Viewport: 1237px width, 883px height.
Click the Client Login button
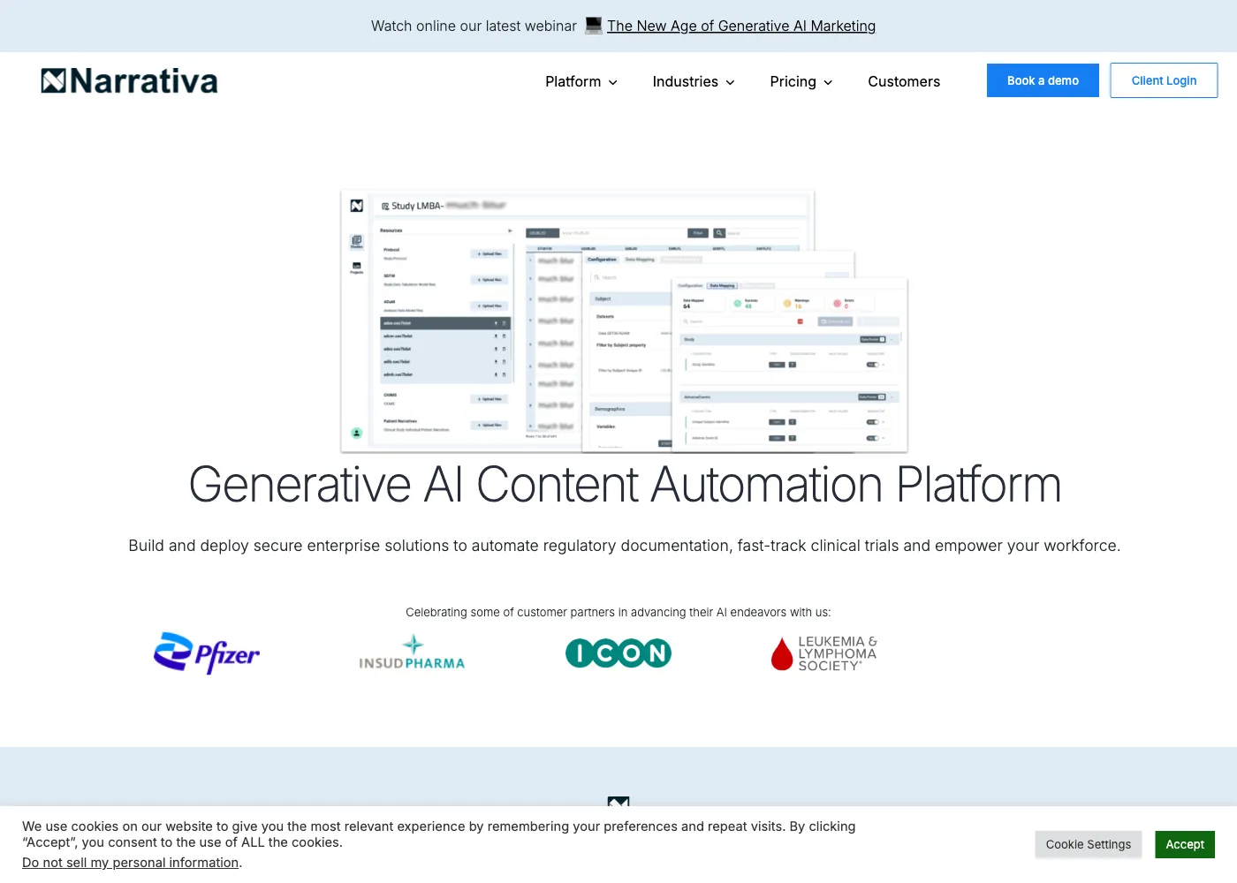[1164, 80]
